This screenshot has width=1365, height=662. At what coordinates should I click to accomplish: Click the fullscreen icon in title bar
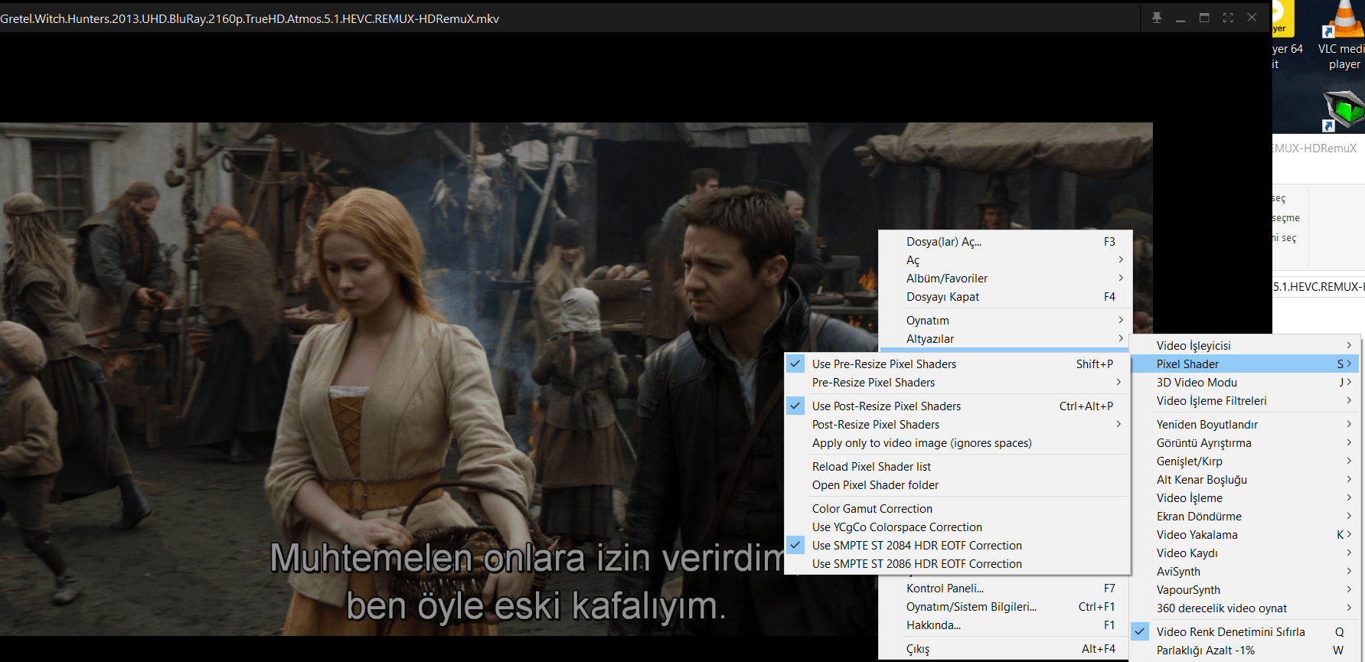[1228, 18]
